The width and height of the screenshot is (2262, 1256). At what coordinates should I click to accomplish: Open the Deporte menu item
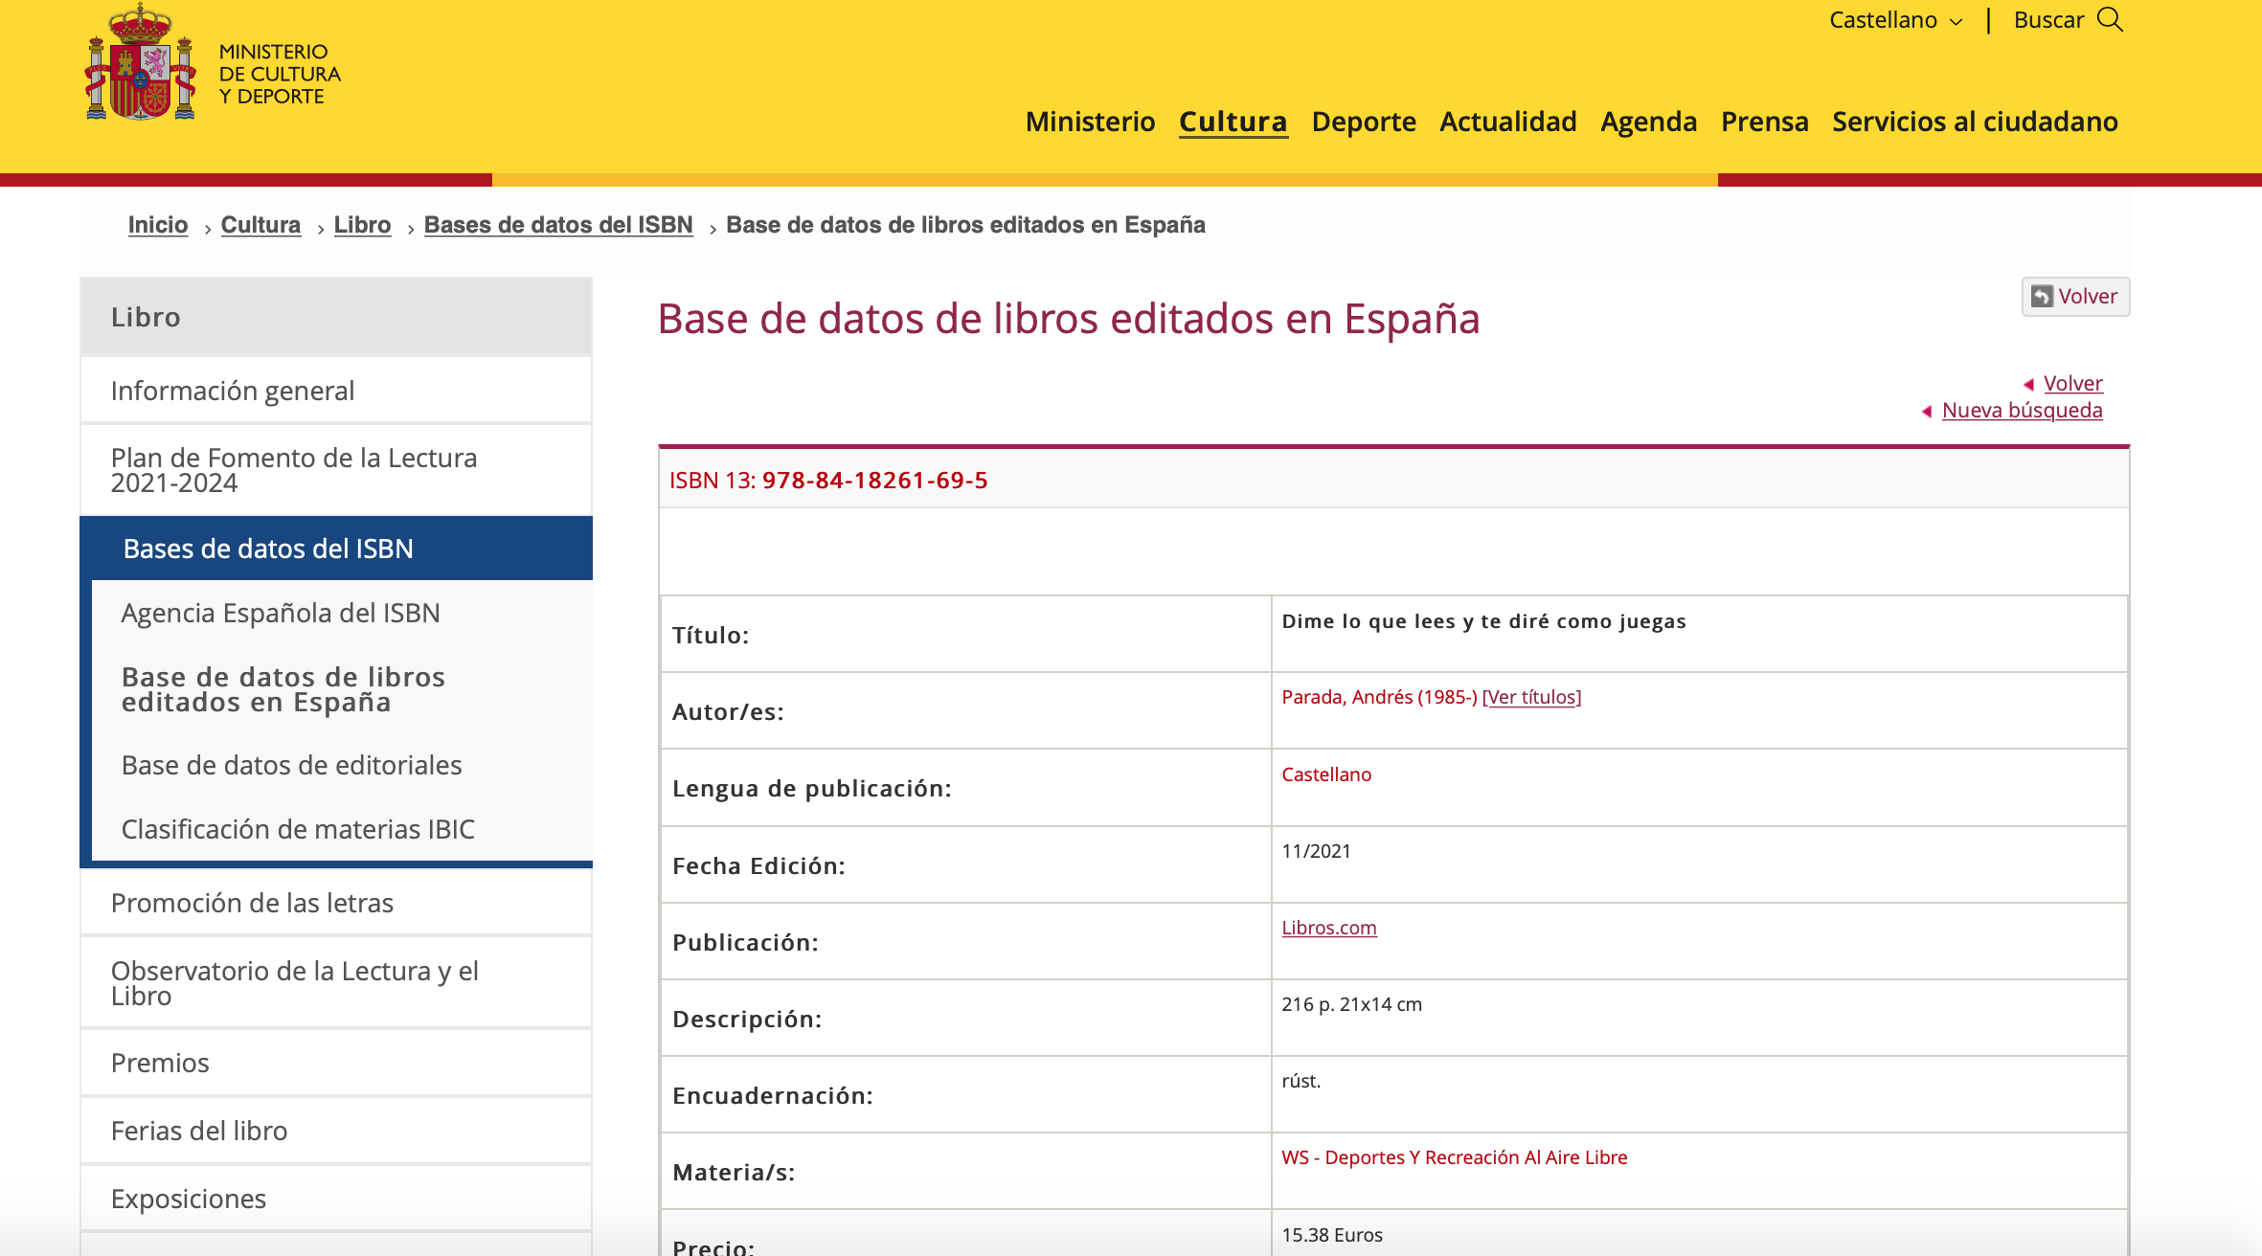[x=1363, y=122]
